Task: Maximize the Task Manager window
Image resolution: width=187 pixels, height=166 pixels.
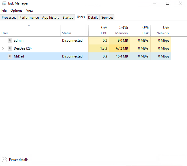Action: (168, 3)
